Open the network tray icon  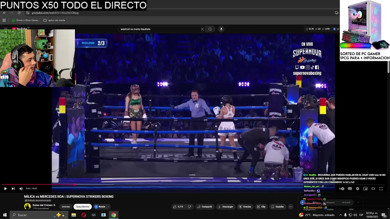pyautogui.click(x=350, y=215)
